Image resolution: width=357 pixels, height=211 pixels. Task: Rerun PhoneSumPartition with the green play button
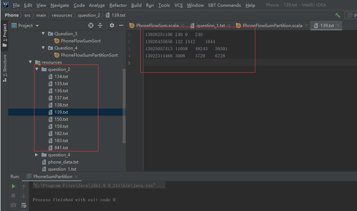13,186
